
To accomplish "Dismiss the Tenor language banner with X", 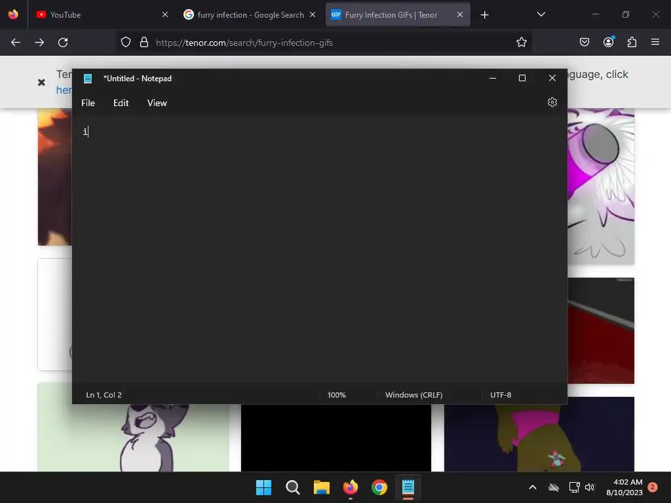I will [x=41, y=82].
